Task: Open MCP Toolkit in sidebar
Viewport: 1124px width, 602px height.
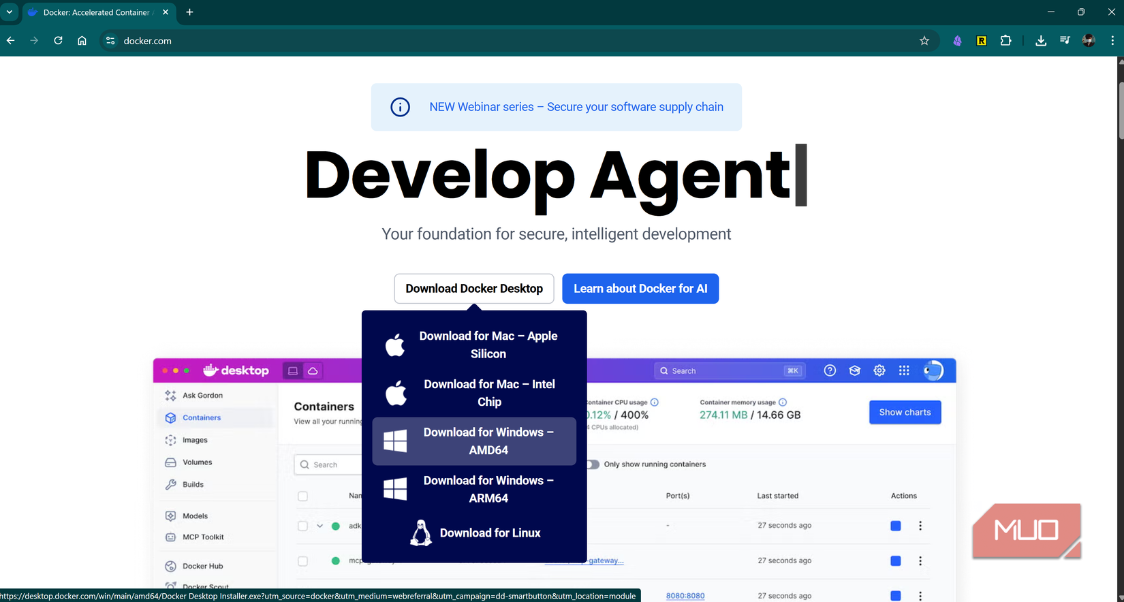Action: coord(203,537)
